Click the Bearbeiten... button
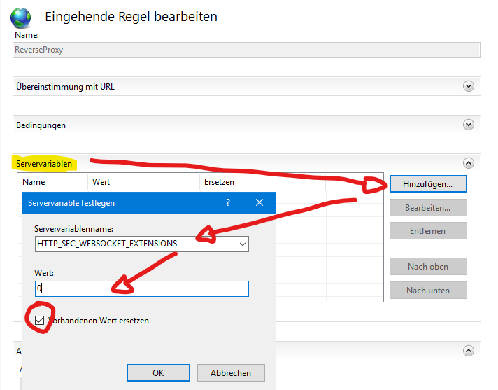Screen dimensions: 498x390 coord(427,208)
